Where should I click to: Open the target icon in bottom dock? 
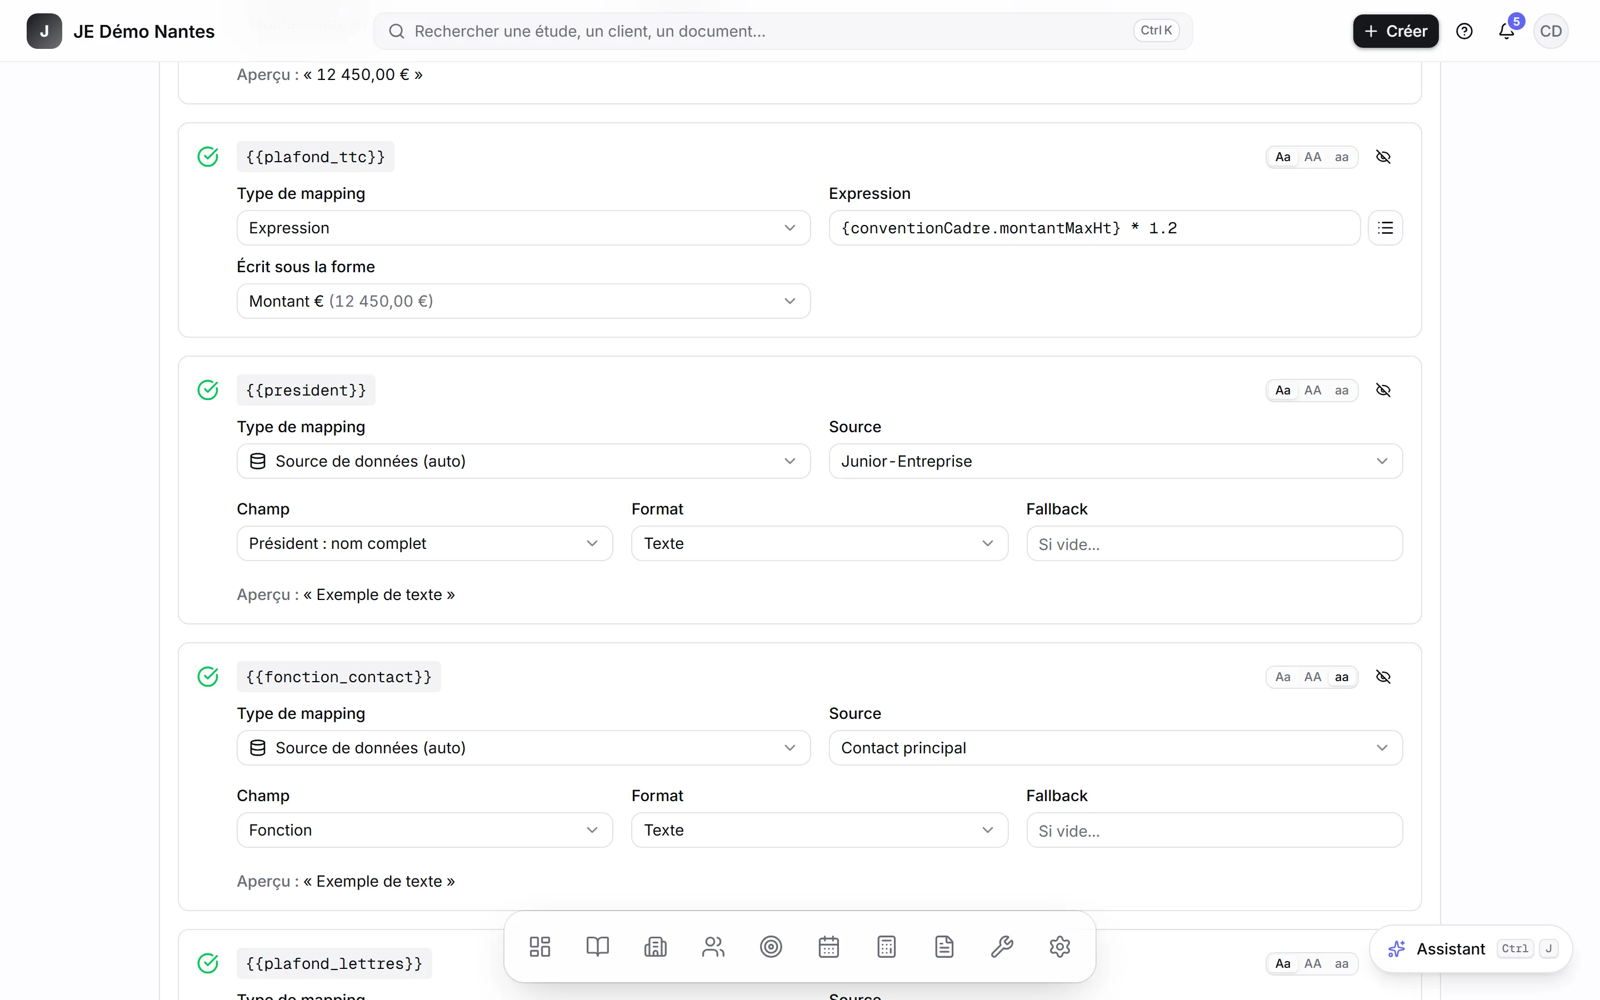coord(771,947)
